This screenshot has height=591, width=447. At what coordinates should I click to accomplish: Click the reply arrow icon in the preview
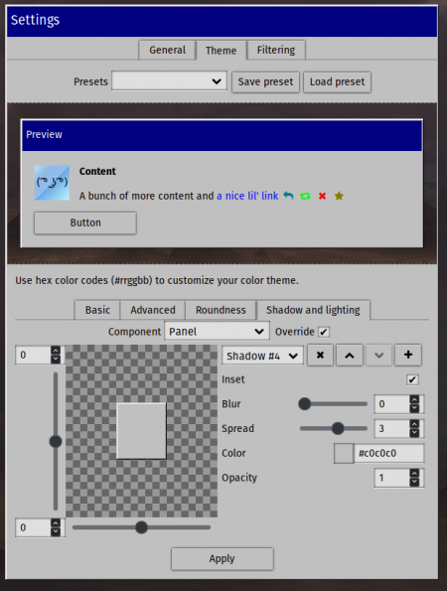pyautogui.click(x=288, y=196)
